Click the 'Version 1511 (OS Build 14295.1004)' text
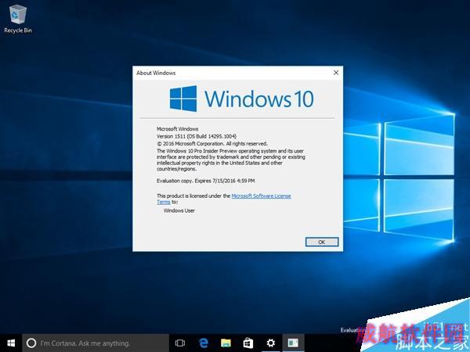Viewport: 470px width, 352px height. tap(197, 136)
